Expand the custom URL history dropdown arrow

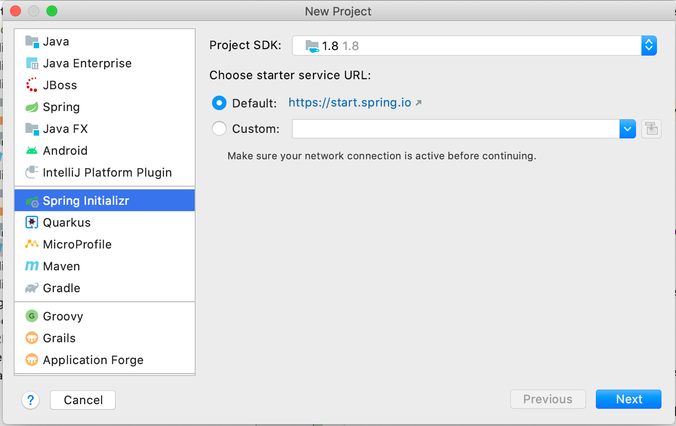627,129
